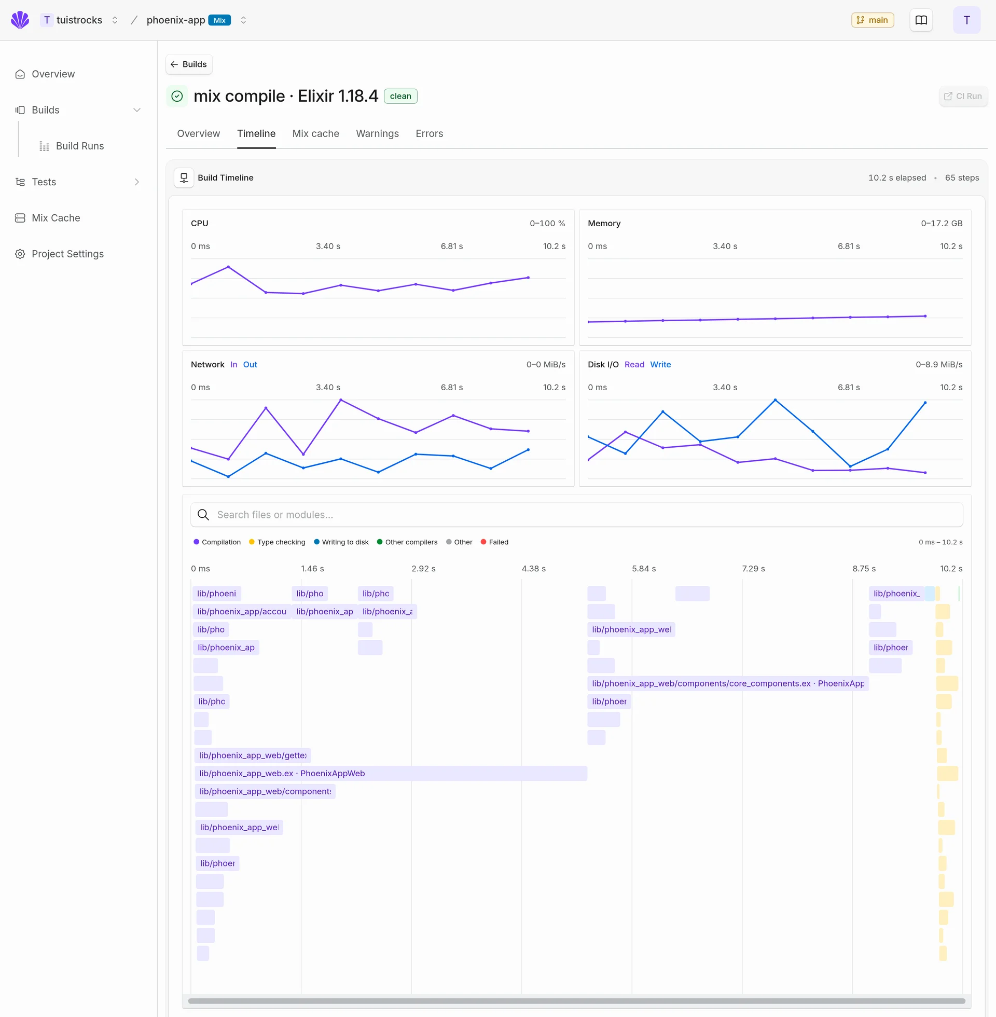Click the tuistrocks account T icon
The image size is (996, 1017).
tap(47, 20)
